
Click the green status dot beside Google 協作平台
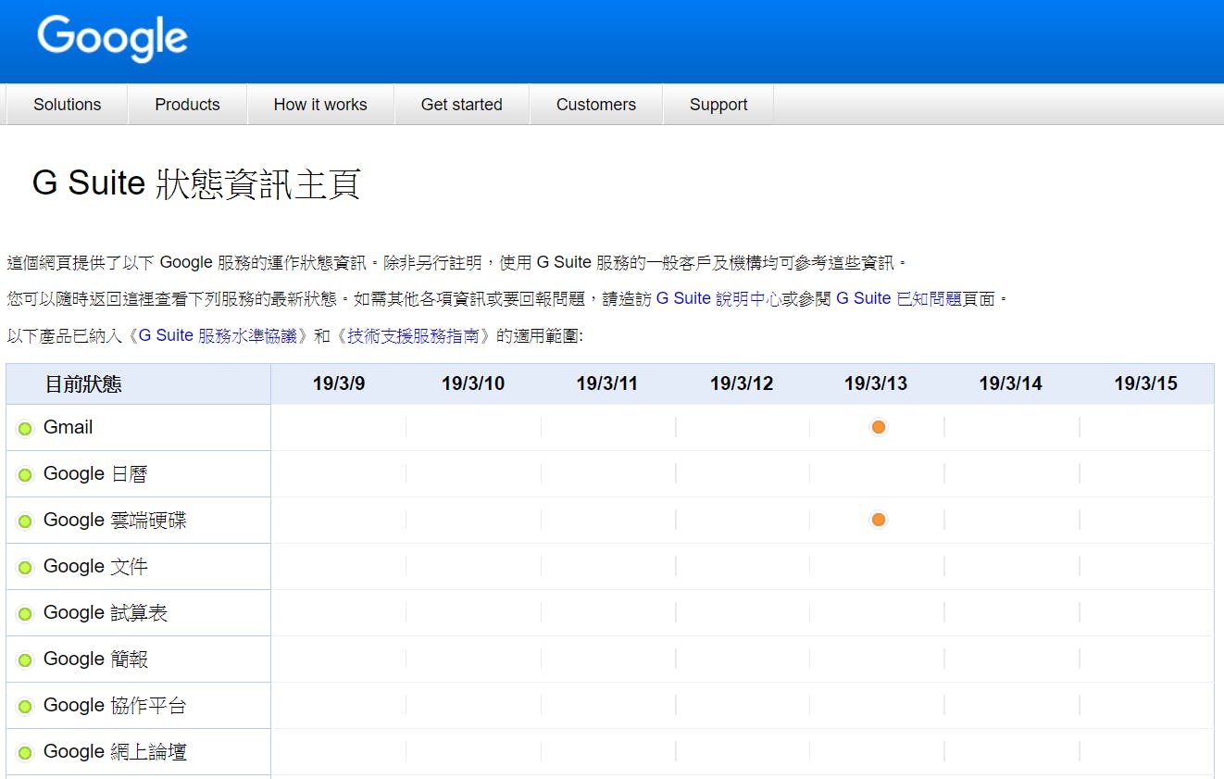click(25, 706)
